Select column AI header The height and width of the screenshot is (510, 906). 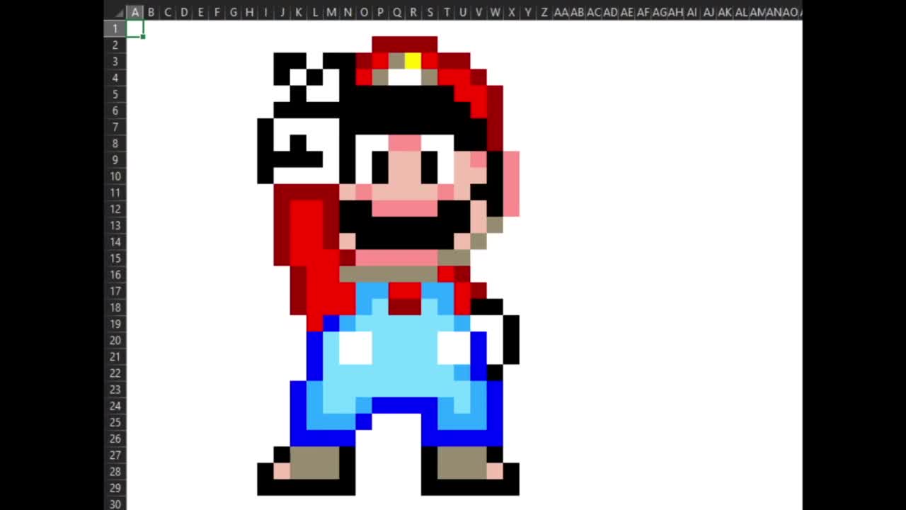[x=692, y=12]
